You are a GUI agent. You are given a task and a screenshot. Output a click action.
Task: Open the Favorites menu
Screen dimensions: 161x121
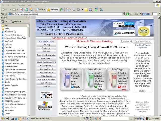(x=21, y=5)
